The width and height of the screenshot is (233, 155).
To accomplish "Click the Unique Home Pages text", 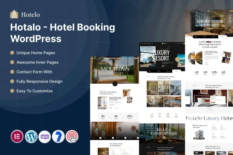I will (36, 53).
